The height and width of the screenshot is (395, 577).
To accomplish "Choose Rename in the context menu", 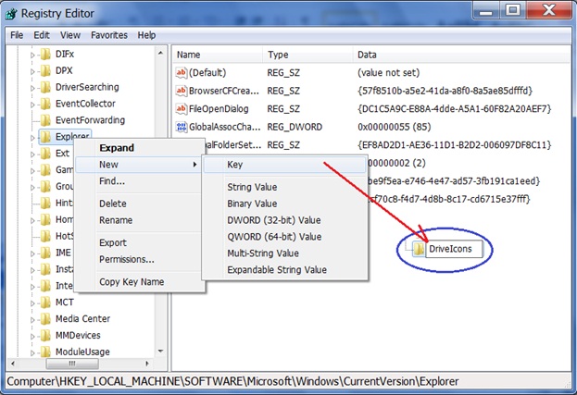I will 139,220.
